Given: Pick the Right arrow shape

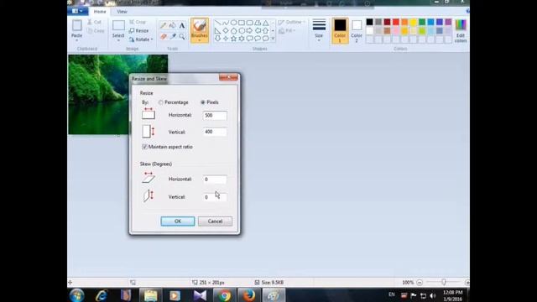Looking at the screenshot, I should pos(249,30).
